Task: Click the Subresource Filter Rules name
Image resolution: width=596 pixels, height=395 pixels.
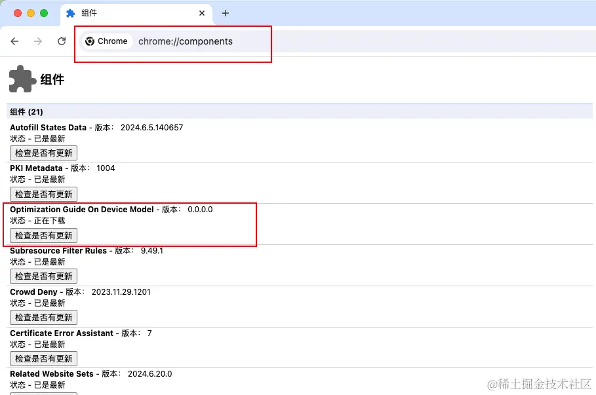Action: [58, 251]
